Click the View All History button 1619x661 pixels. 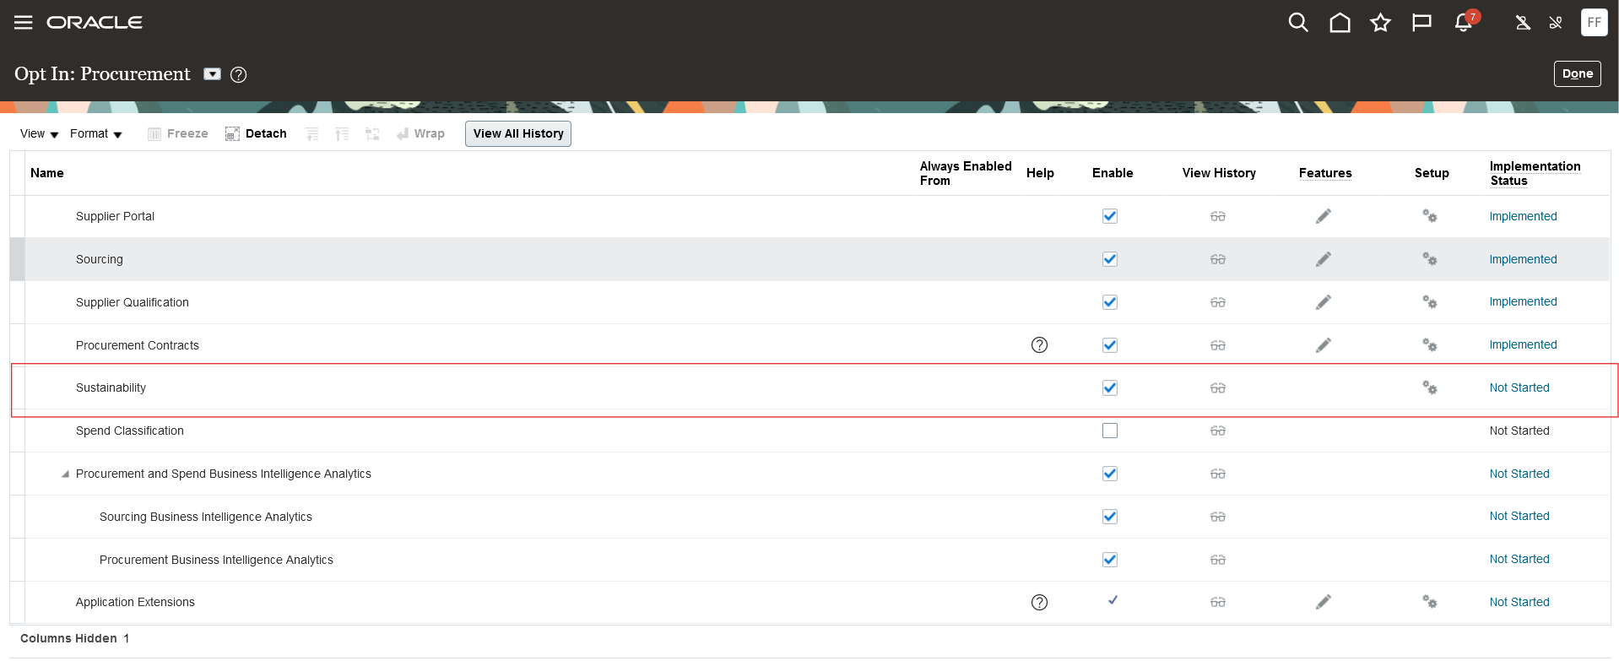click(x=518, y=133)
